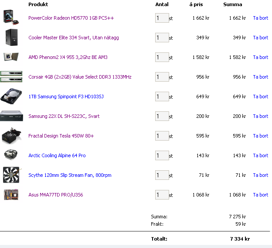Click the Samsung DVD drive thumbnail
This screenshot has height=248, width=272.
click(x=11, y=116)
